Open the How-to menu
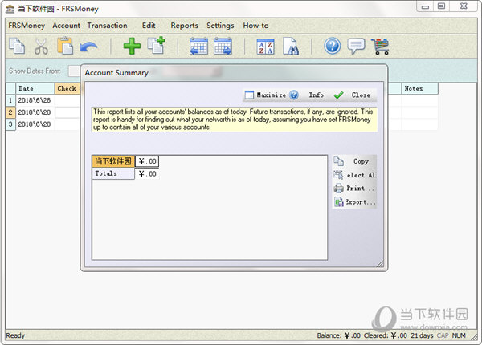Image resolution: width=482 pixels, height=345 pixels. point(255,26)
